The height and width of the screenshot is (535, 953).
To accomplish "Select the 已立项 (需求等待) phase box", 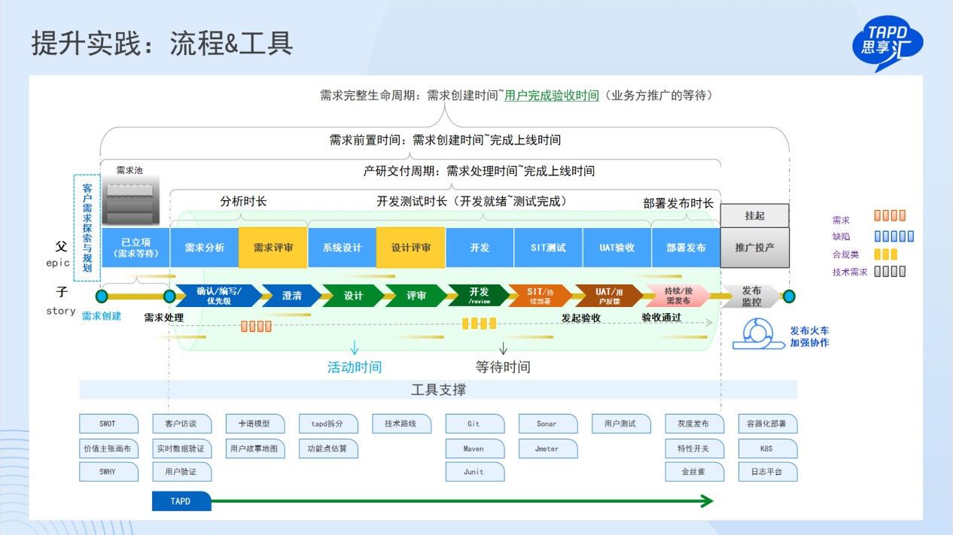I will (x=135, y=248).
